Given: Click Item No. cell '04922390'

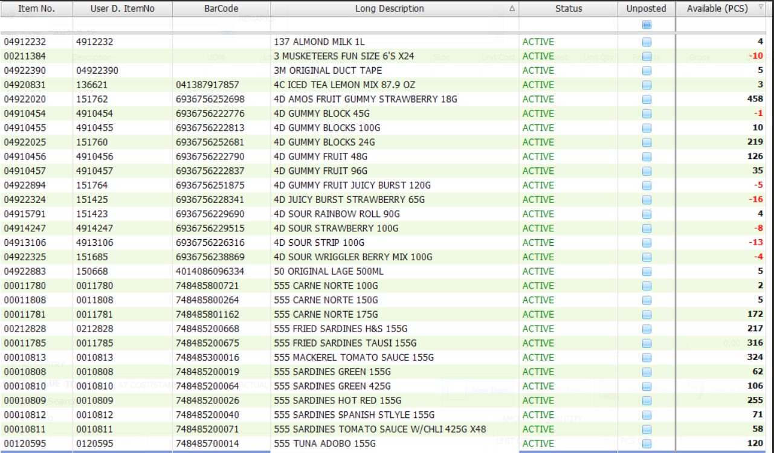Looking at the screenshot, I should pos(25,71).
